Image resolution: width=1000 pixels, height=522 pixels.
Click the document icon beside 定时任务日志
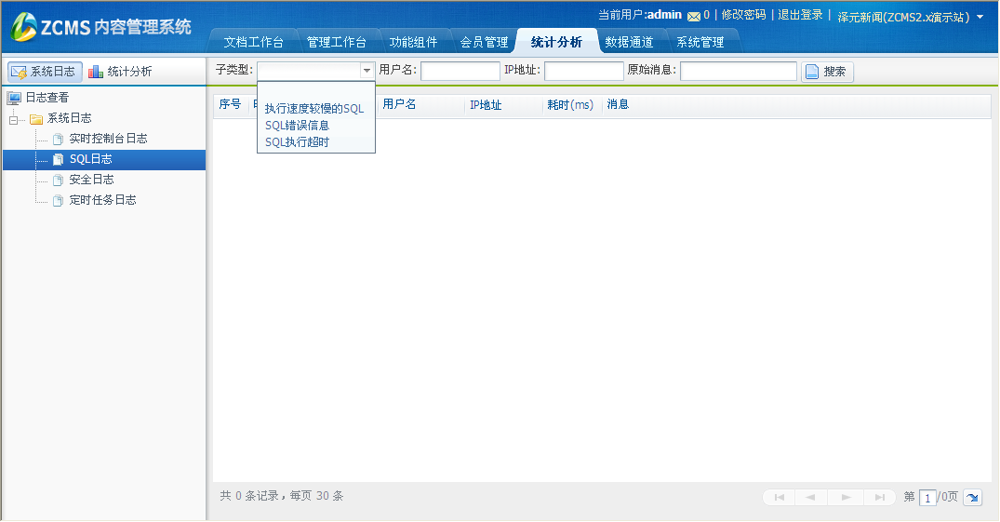pos(58,201)
